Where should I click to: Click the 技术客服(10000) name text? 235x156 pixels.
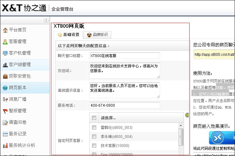pos(115,146)
